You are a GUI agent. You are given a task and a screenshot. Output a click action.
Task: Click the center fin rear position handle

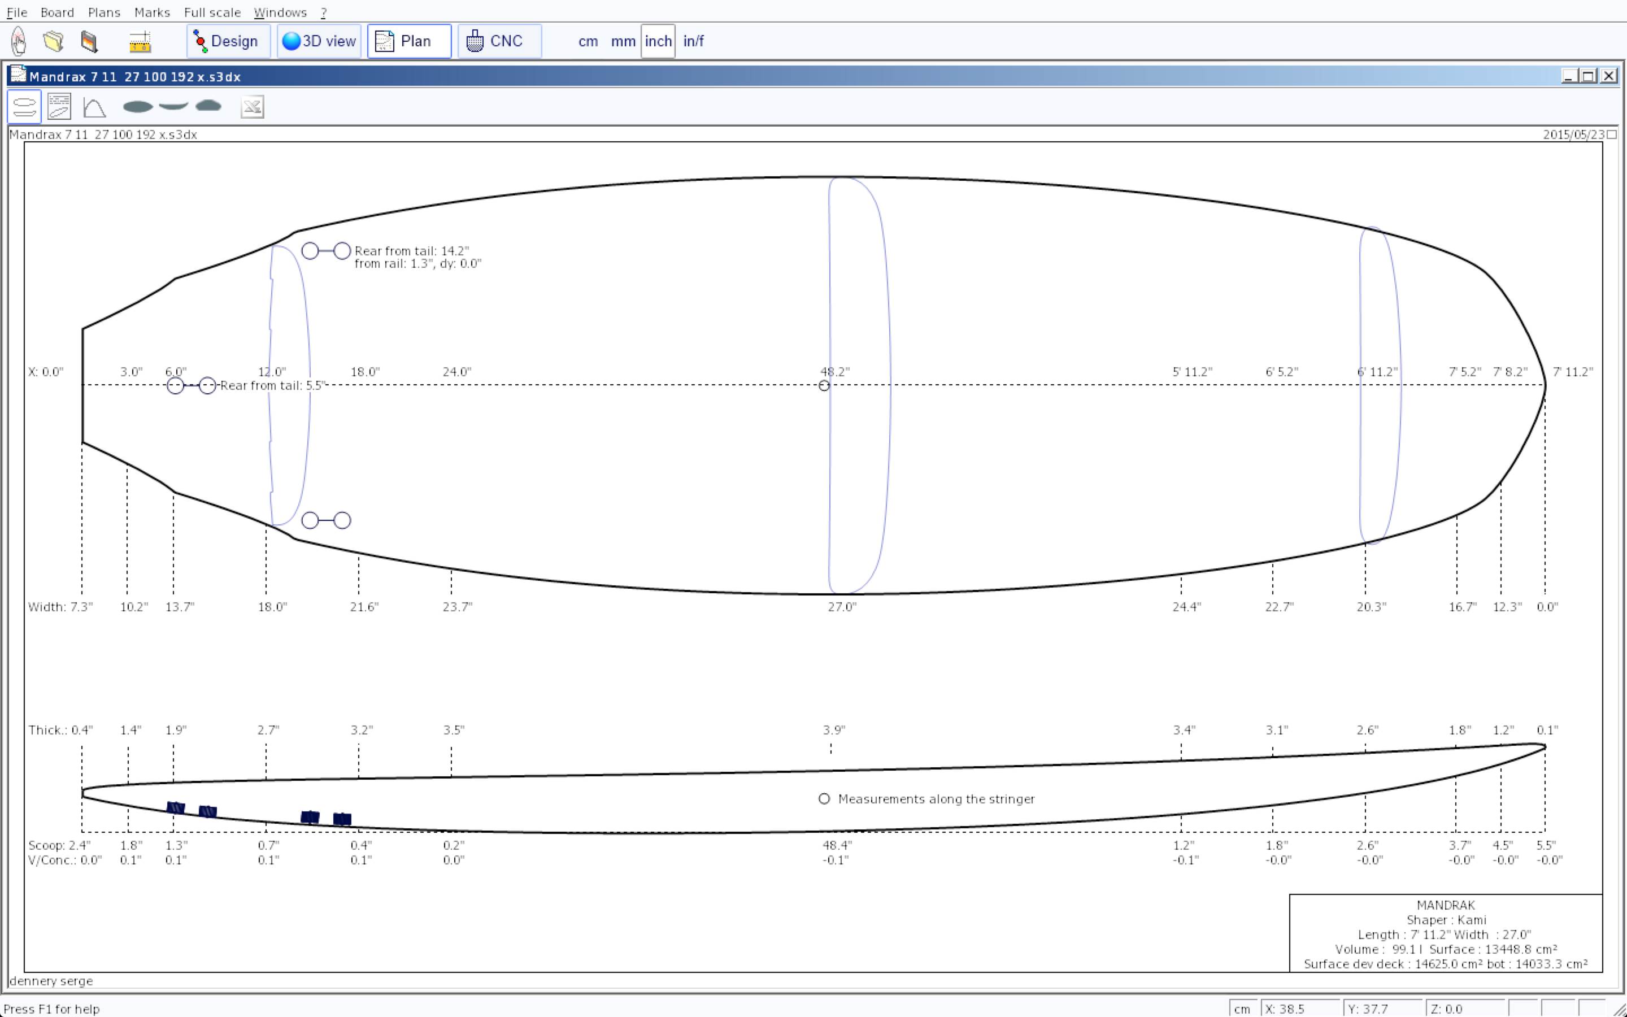[176, 385]
